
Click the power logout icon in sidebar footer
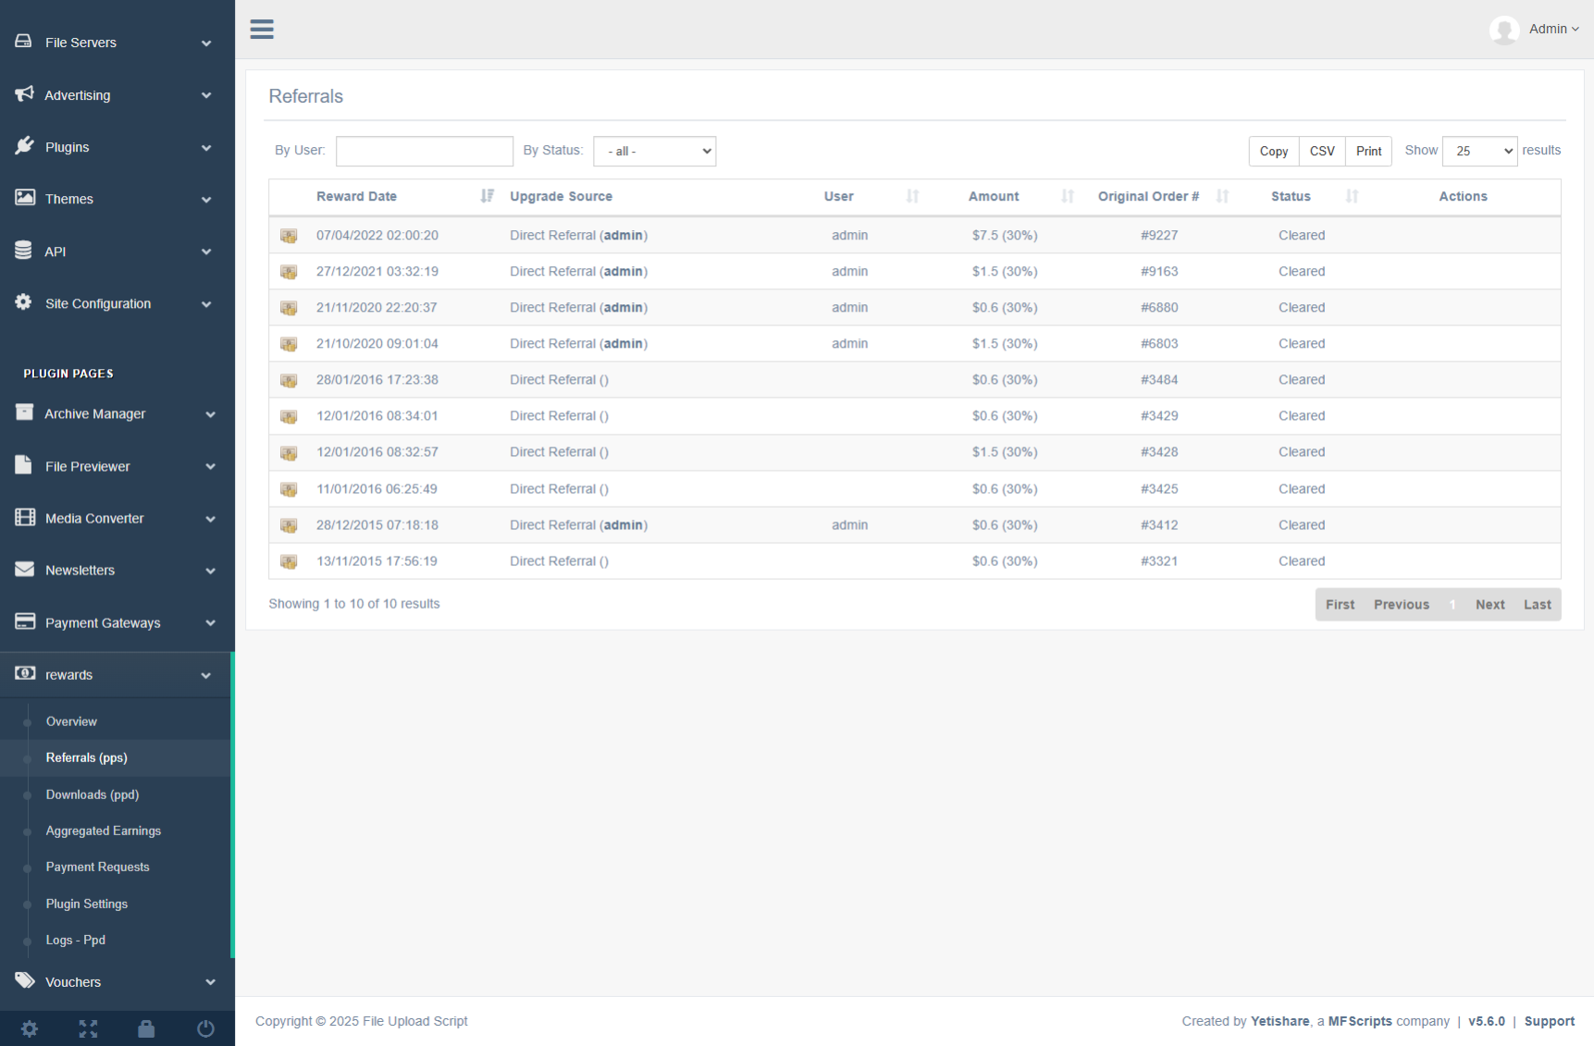(205, 1028)
